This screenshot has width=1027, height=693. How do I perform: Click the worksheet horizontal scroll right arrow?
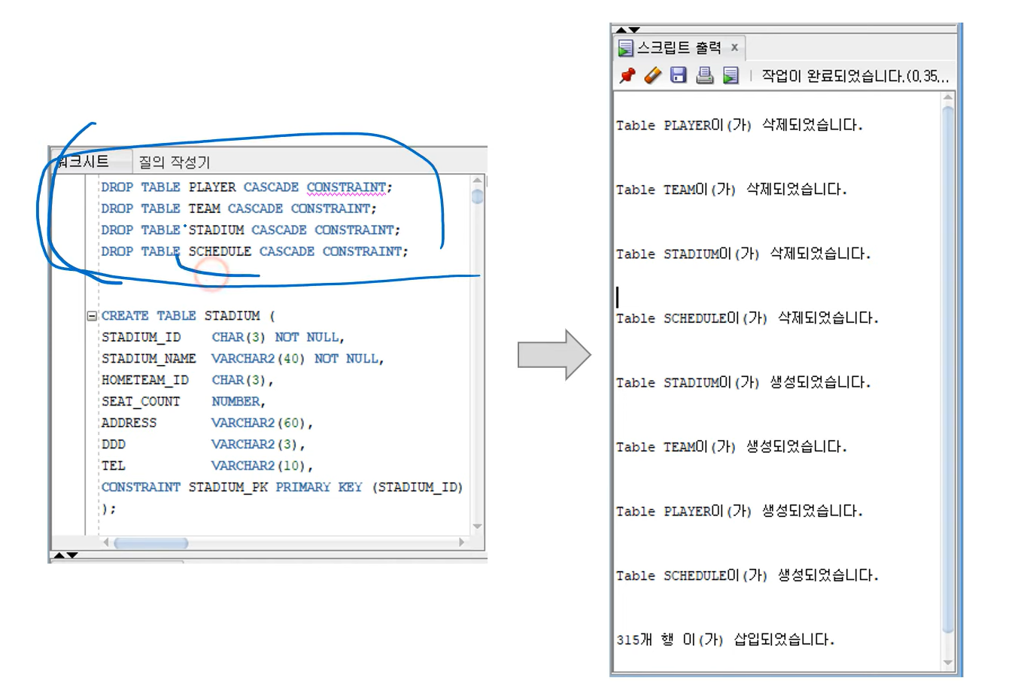click(461, 543)
